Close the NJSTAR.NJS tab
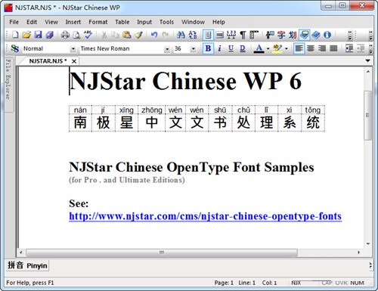This screenshot has width=378, height=291. point(74,61)
